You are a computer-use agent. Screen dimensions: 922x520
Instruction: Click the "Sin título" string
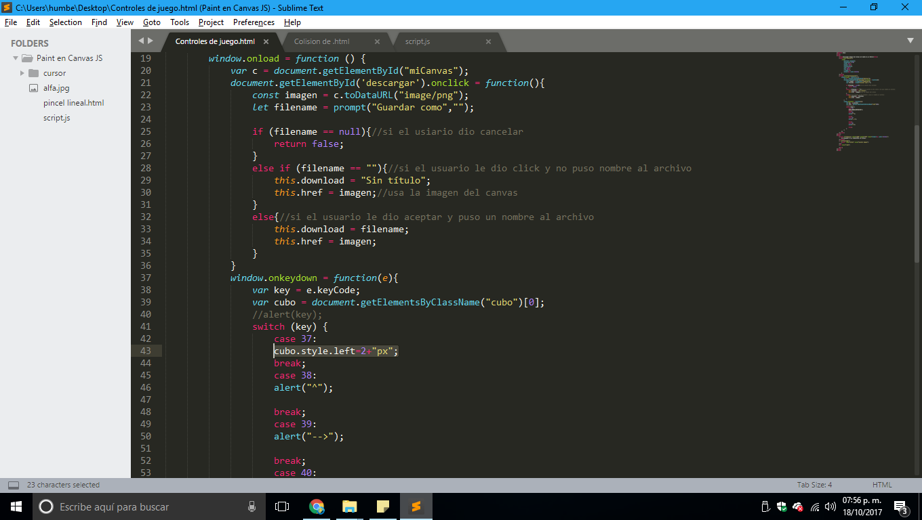tap(393, 180)
